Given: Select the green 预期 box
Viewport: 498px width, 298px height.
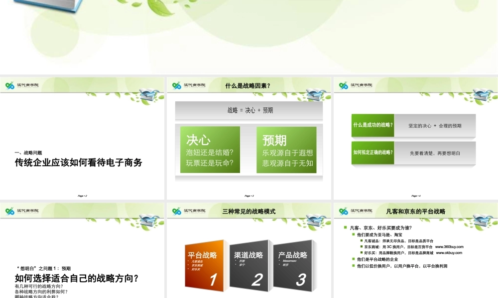Looking at the screenshot, I should coord(286,149).
